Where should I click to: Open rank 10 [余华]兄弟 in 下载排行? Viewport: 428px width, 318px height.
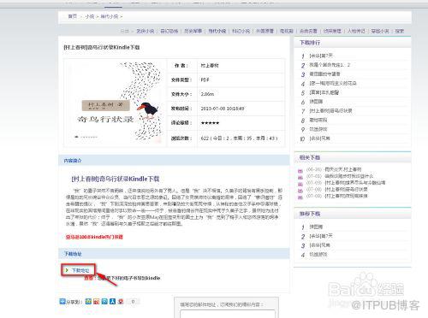tap(320, 138)
